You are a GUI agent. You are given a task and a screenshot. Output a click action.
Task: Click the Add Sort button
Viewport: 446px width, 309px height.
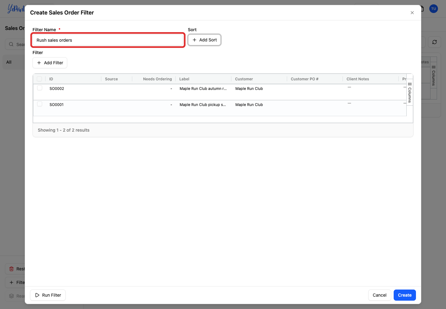point(204,40)
